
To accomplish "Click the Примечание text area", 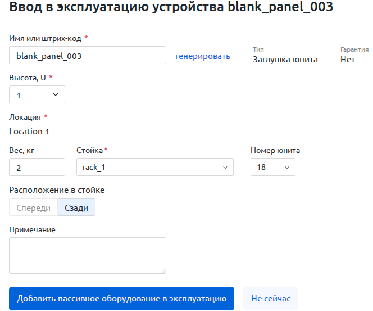I will pyautogui.click(x=88, y=255).
